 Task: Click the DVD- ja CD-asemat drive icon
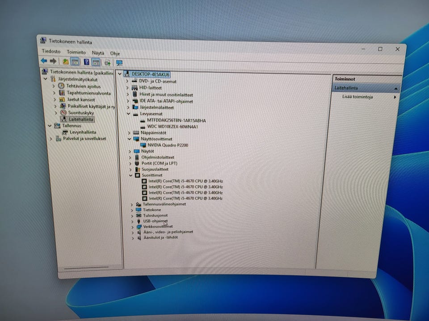135,81
